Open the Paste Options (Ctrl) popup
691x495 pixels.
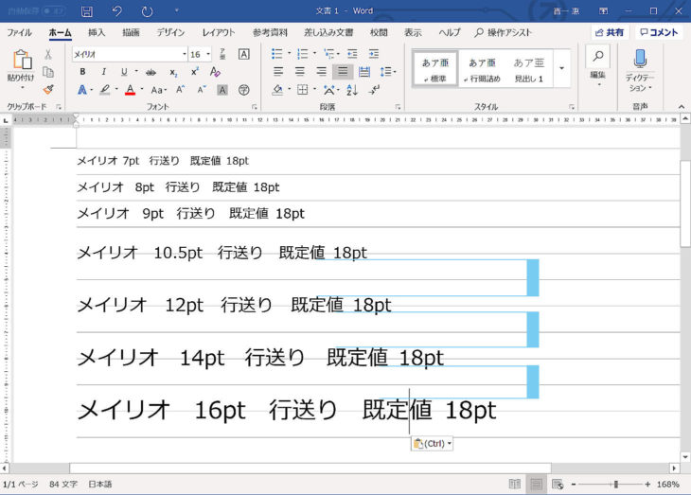[x=433, y=443]
